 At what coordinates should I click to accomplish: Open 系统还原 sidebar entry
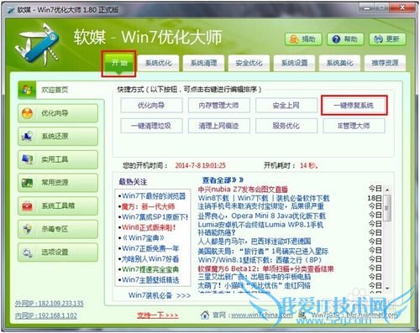coord(58,137)
